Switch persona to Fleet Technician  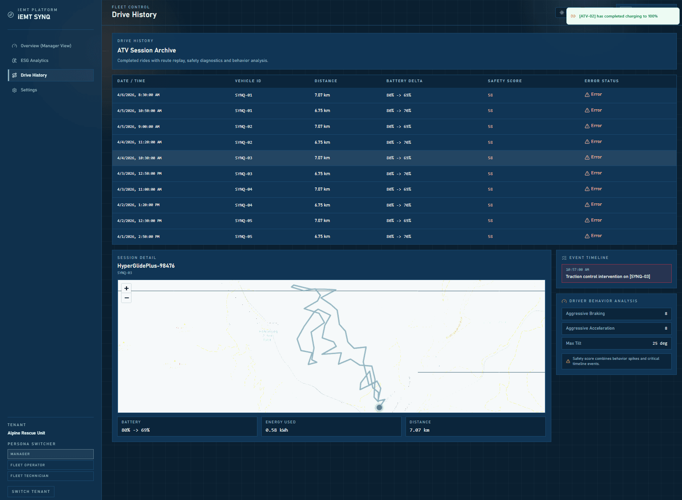pos(50,476)
